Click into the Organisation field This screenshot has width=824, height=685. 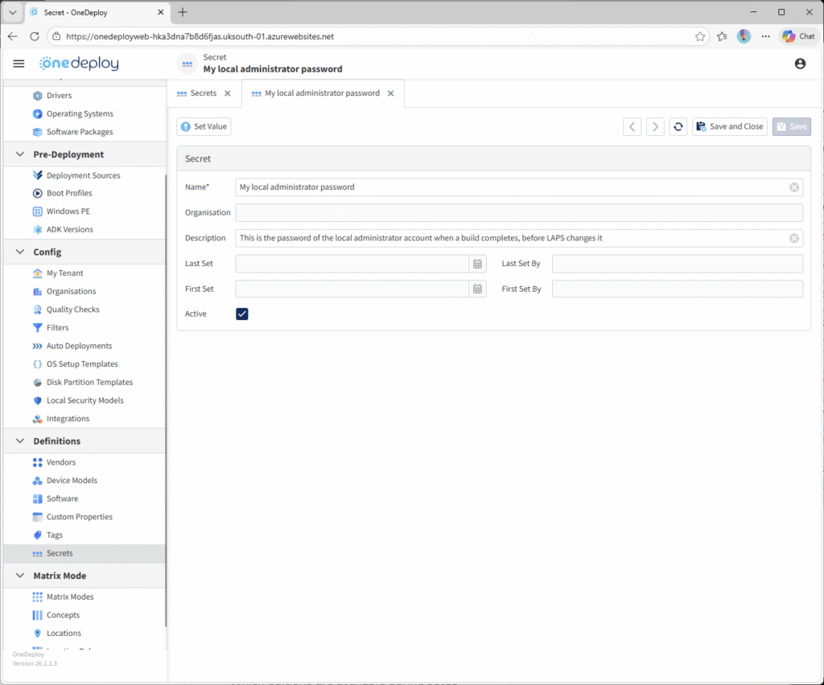tap(519, 212)
